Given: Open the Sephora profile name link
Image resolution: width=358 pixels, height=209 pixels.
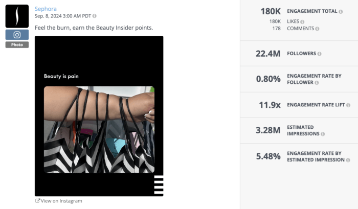Looking at the screenshot, I should [46, 9].
